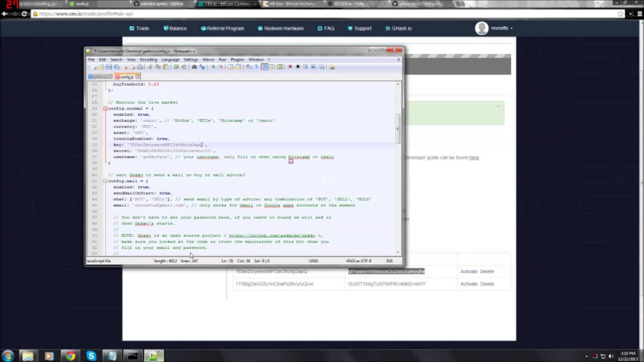
Task: Open the Macro menu
Action: pyautogui.click(x=208, y=59)
